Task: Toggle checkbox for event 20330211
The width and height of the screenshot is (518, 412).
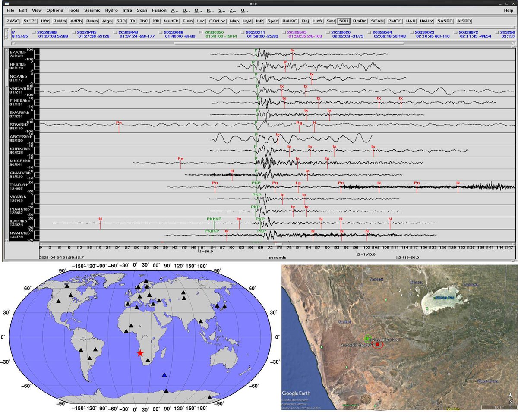Action: [242, 32]
